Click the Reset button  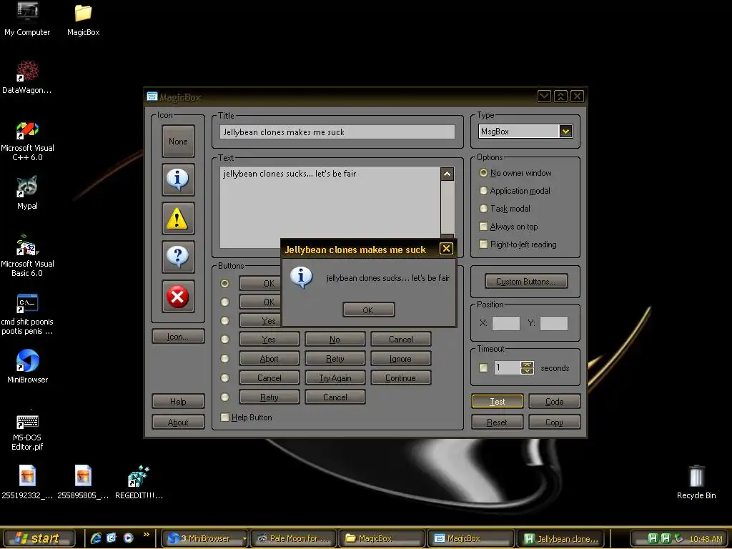(498, 422)
